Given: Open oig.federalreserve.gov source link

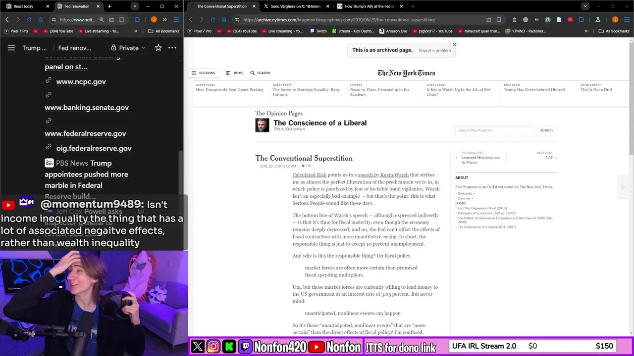Looking at the screenshot, I should coord(94,148).
